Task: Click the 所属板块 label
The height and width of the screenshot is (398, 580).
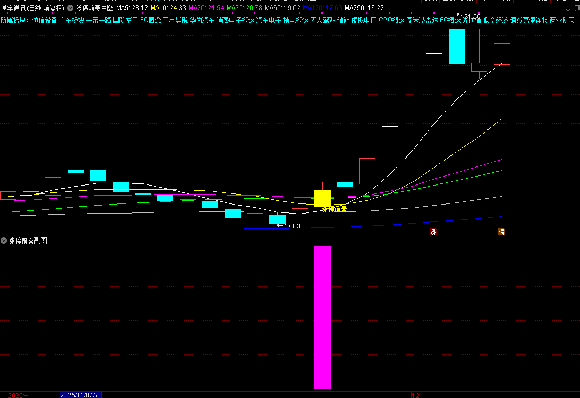Action: (x=13, y=20)
